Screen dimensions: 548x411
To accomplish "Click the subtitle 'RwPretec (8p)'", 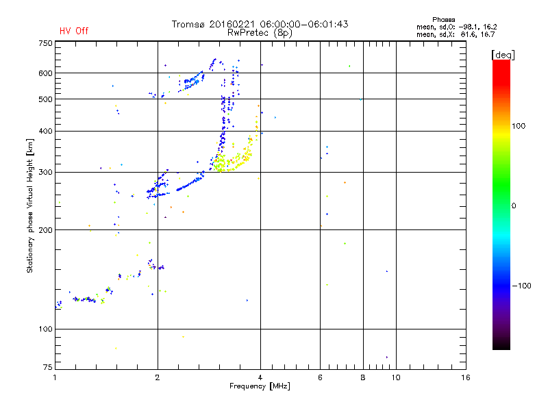I will 260,33.
